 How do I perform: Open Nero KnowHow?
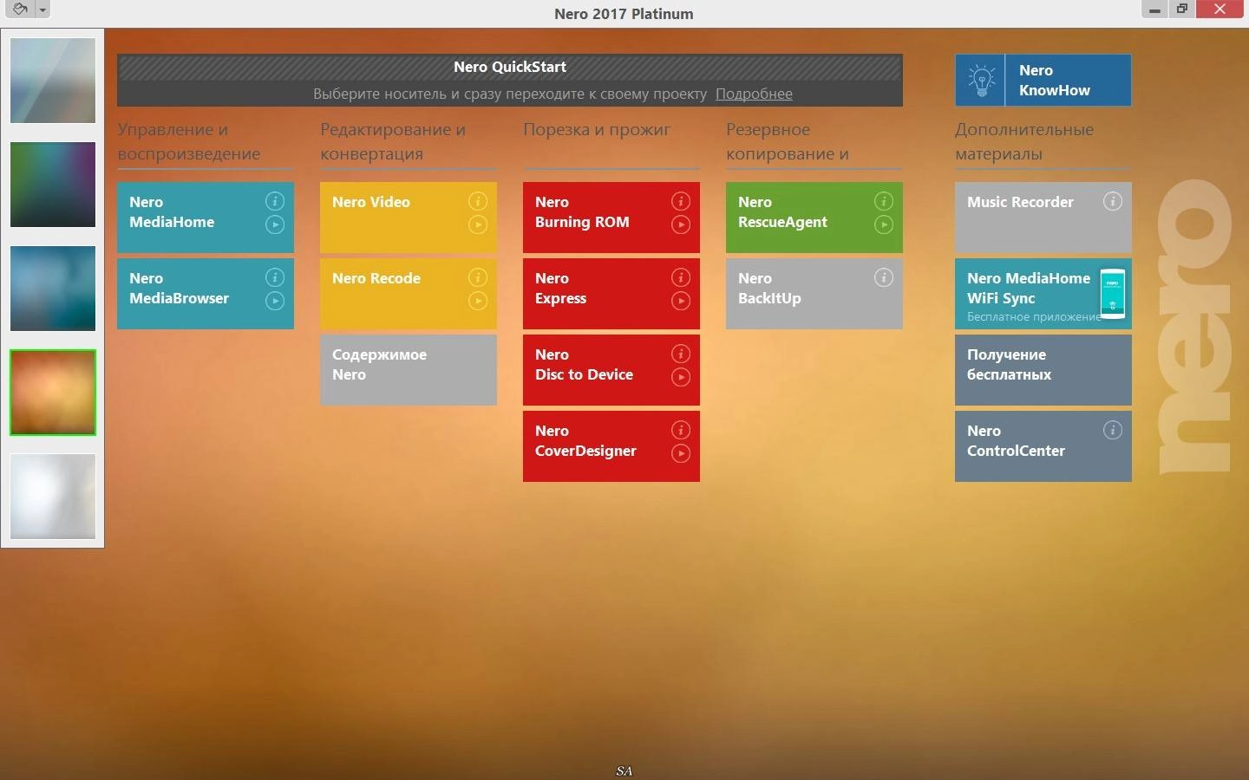coord(1043,80)
